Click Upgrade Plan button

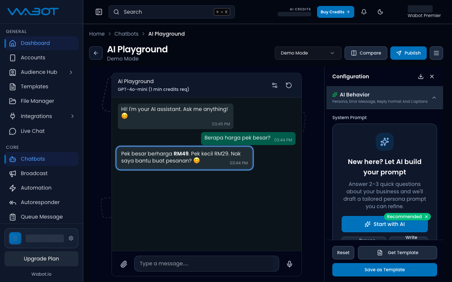pyautogui.click(x=41, y=259)
